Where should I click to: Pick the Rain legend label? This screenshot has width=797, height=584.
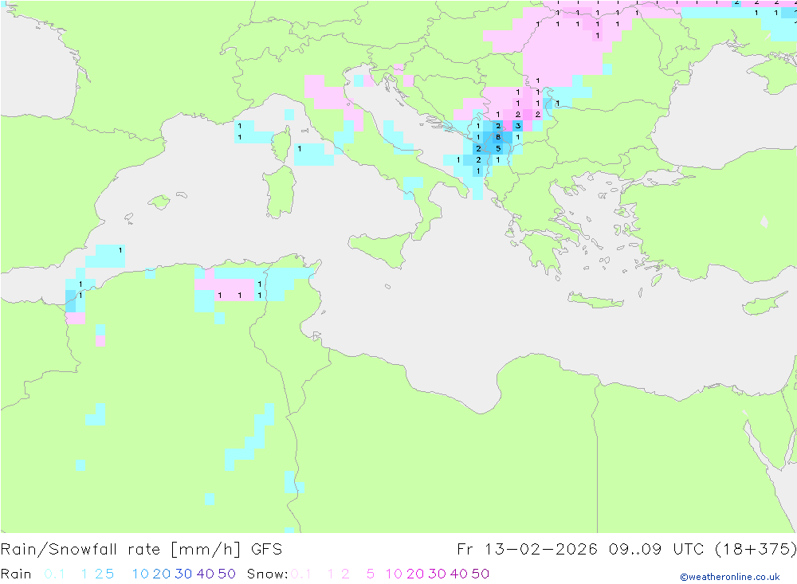[x=16, y=574]
